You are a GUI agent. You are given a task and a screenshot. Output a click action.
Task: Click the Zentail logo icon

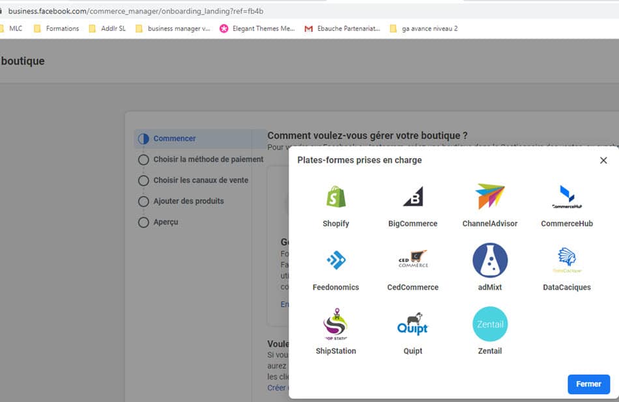point(490,324)
